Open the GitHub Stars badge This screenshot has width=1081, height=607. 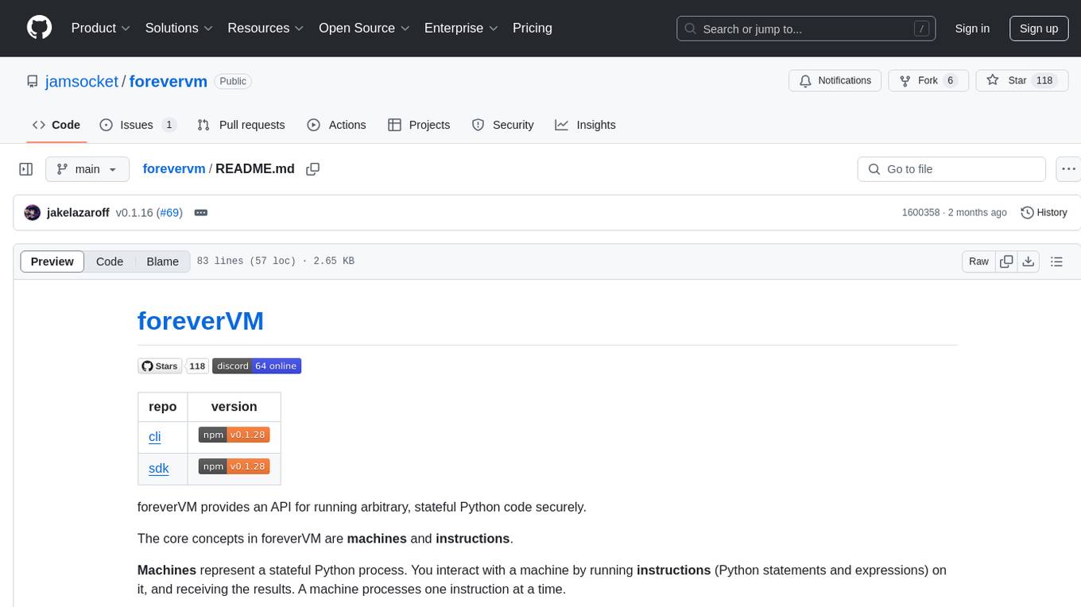click(160, 366)
